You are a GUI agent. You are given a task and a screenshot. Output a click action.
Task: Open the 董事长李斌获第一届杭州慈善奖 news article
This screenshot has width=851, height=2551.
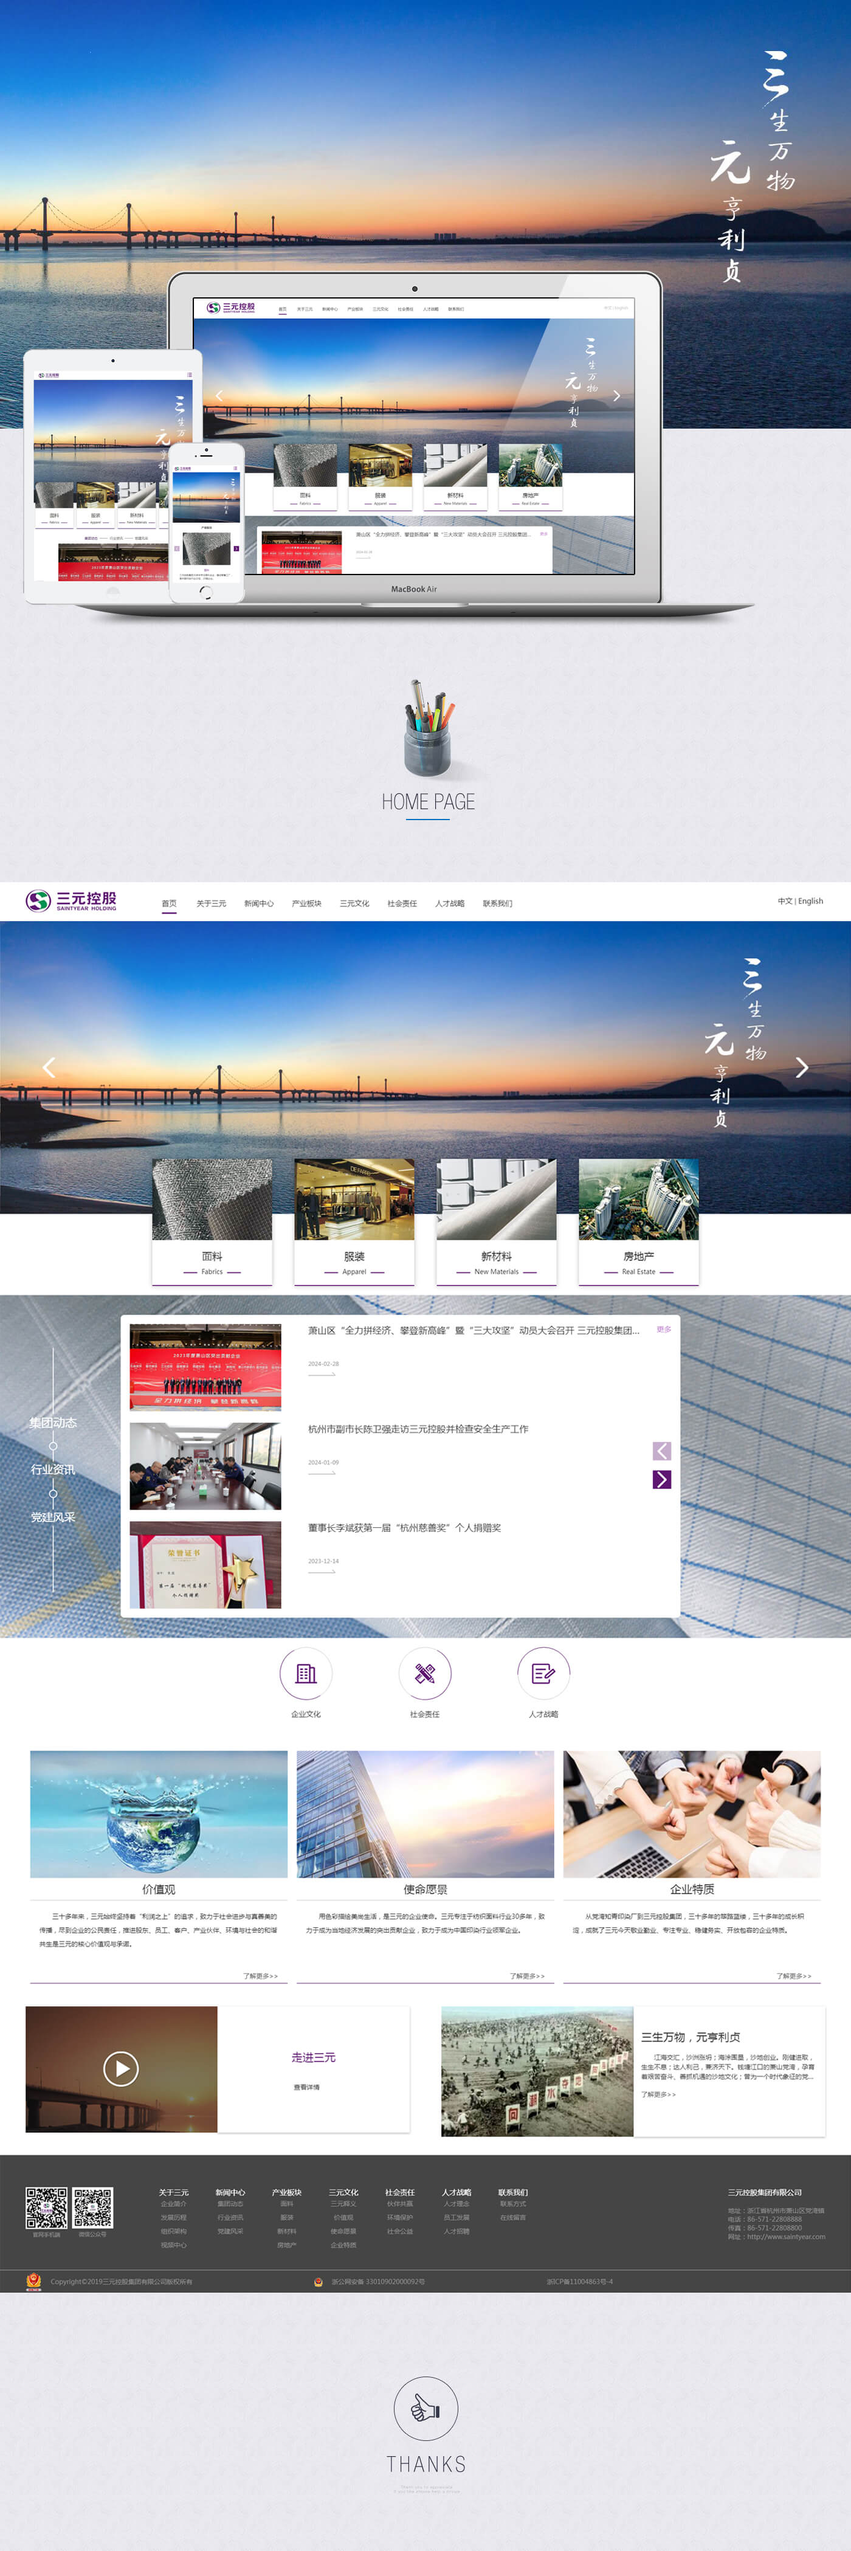coord(404,1528)
